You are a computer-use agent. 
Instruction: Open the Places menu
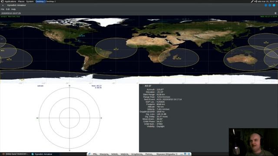21,1
